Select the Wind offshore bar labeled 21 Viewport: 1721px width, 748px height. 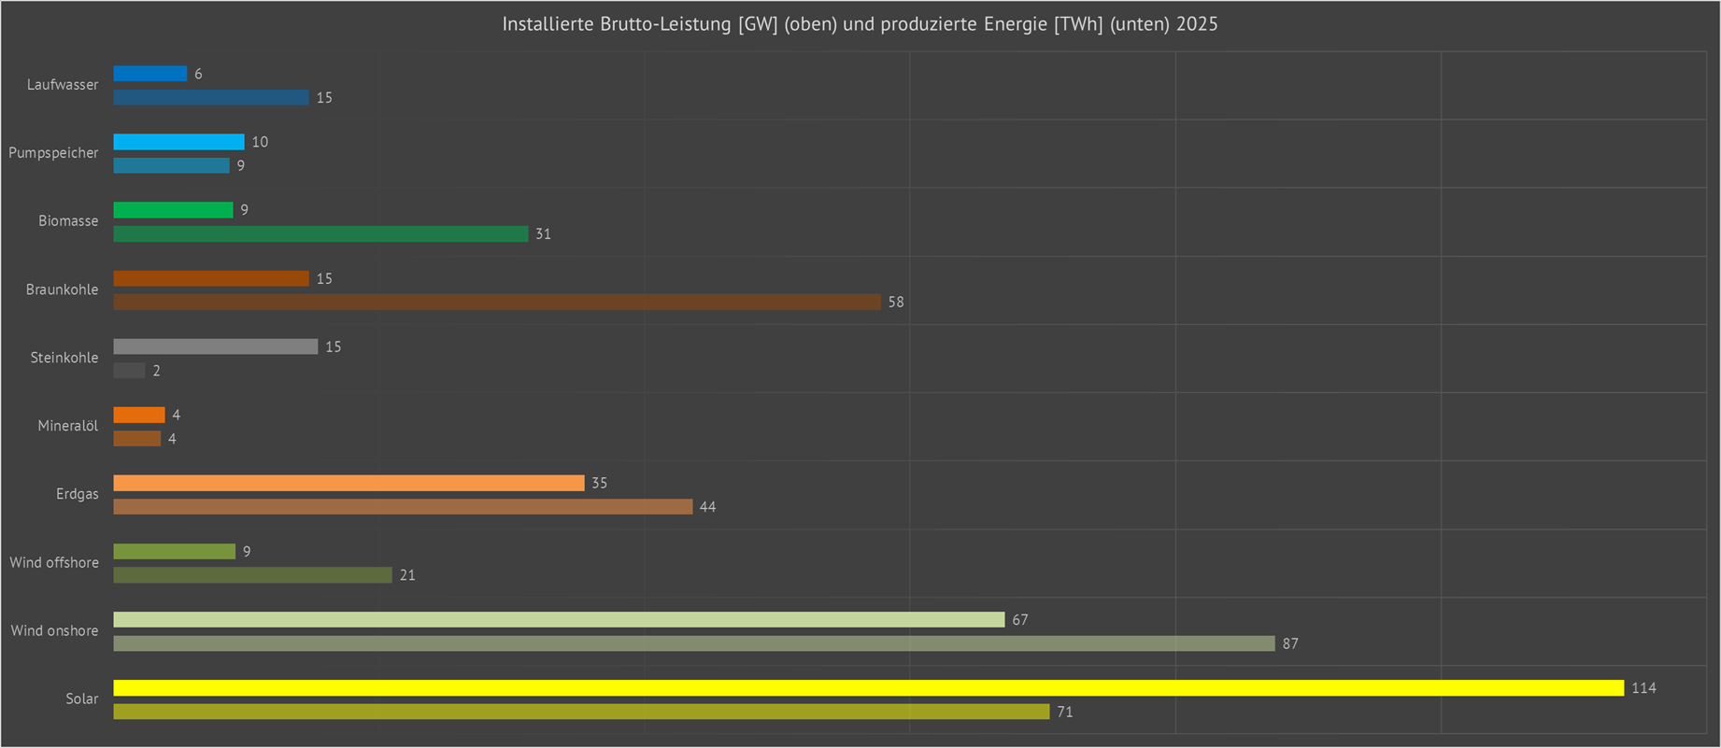pos(252,575)
